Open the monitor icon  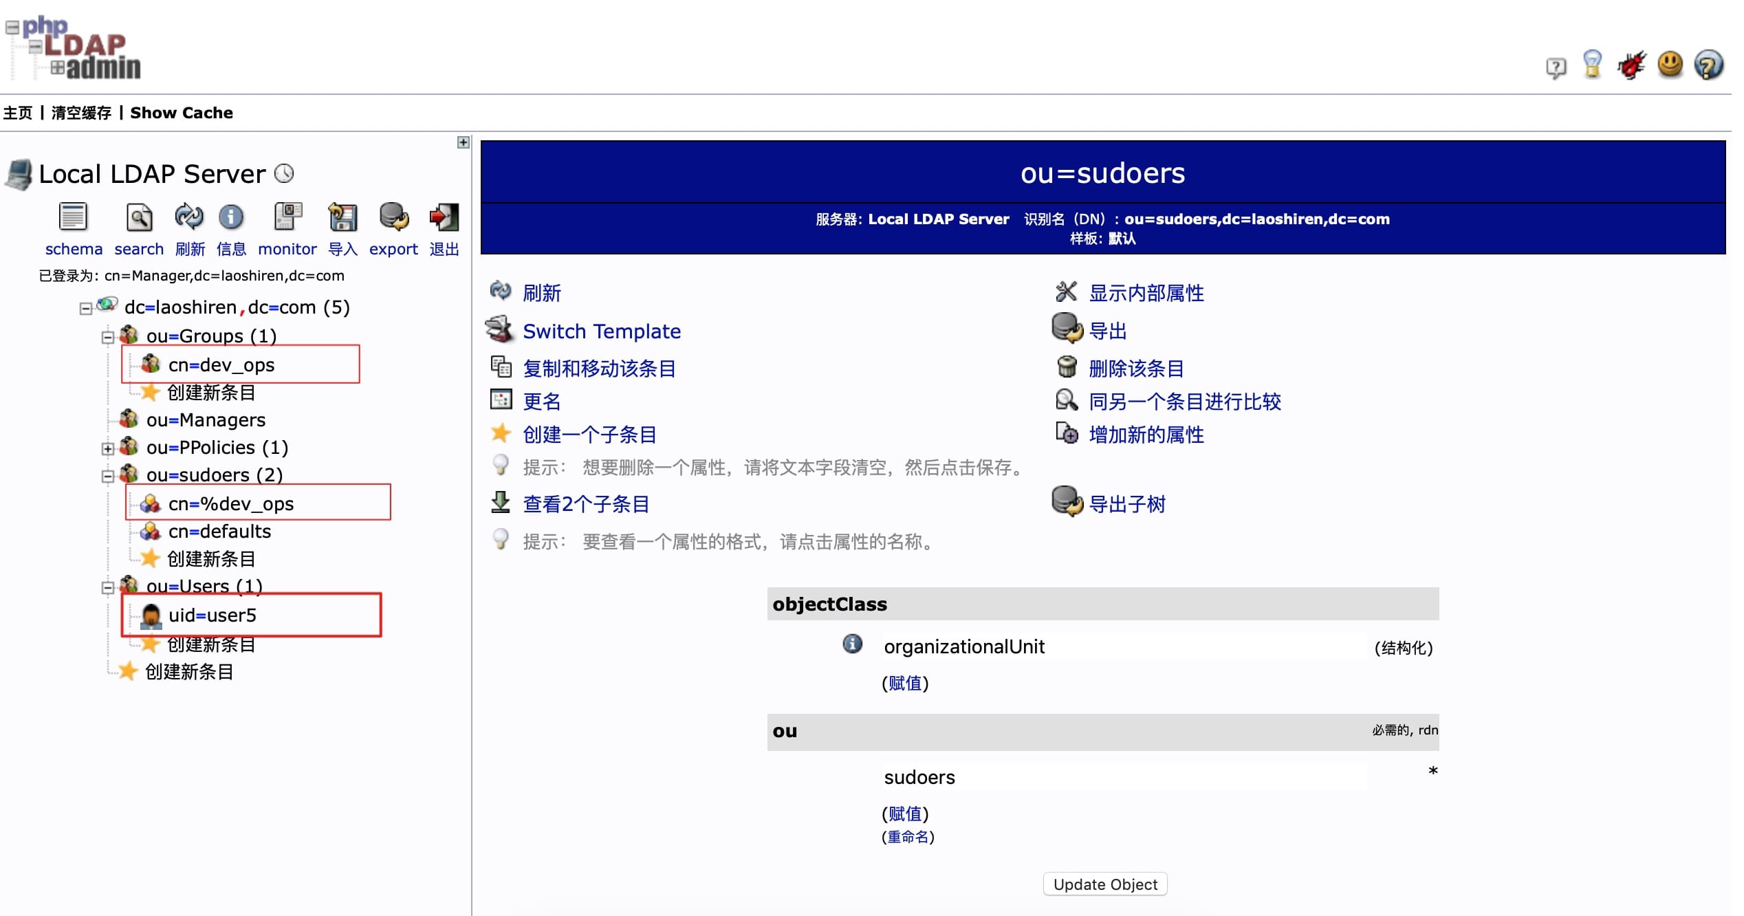click(x=287, y=217)
